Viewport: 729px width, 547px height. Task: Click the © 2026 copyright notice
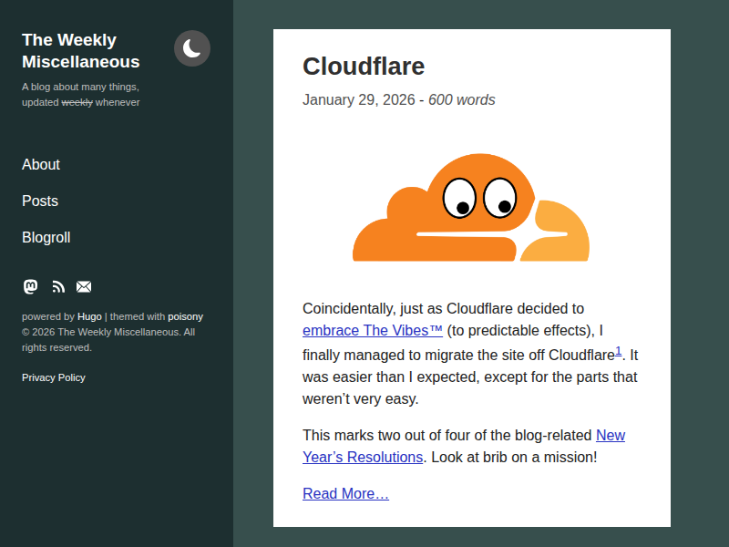[108, 339]
